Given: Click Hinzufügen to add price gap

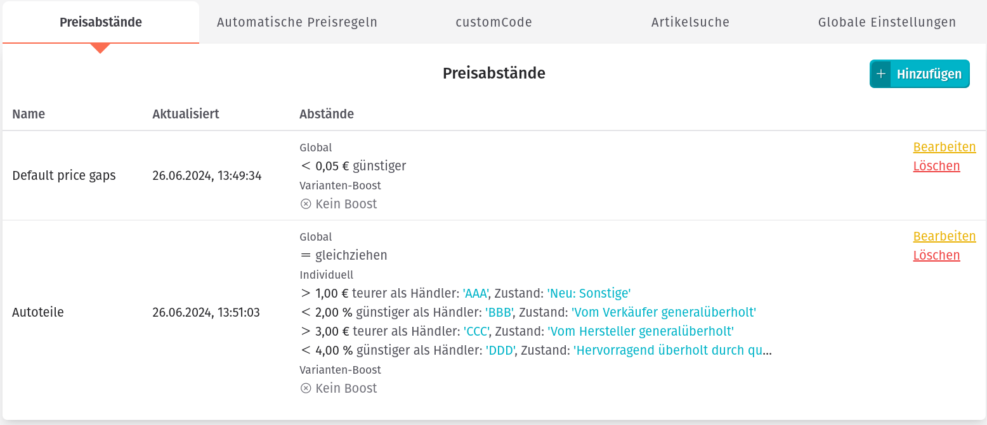Looking at the screenshot, I should (x=920, y=74).
